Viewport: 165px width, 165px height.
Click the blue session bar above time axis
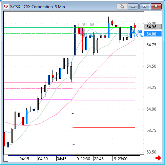tap(40, 155)
